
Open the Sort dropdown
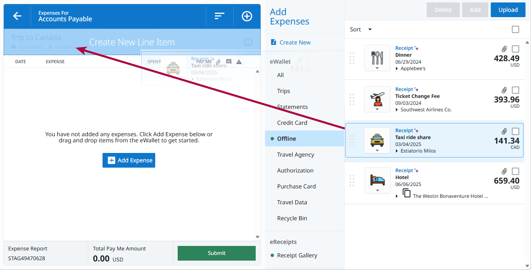pos(359,29)
